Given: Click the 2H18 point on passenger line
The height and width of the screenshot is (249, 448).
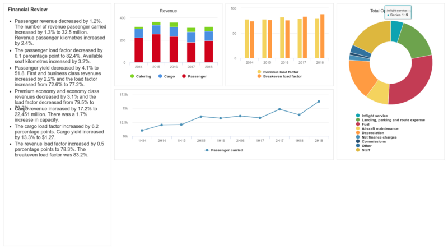Looking at the screenshot, I should (319, 102).
